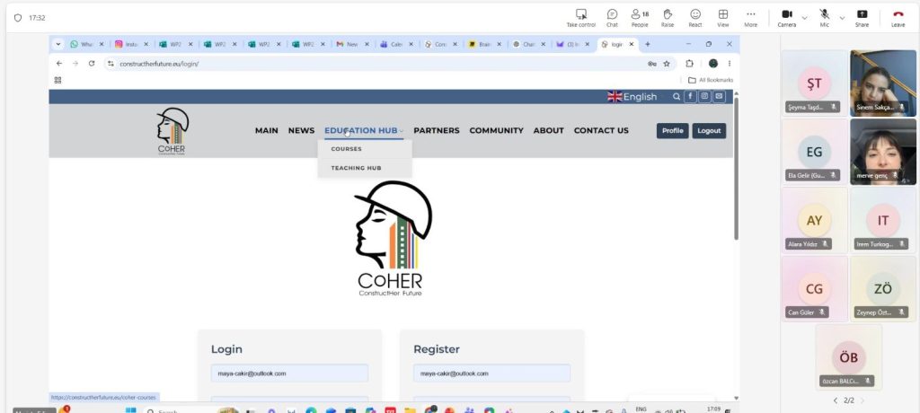The image size is (920, 413).
Task: Click the small CoHER header logo
Action: [172, 130]
